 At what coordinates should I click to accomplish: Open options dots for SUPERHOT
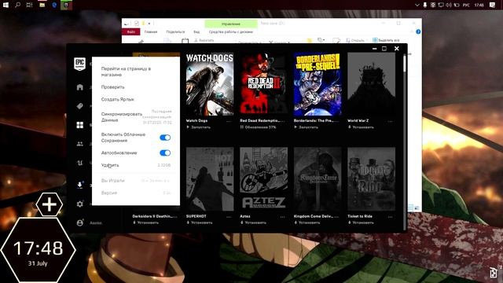[229, 217]
